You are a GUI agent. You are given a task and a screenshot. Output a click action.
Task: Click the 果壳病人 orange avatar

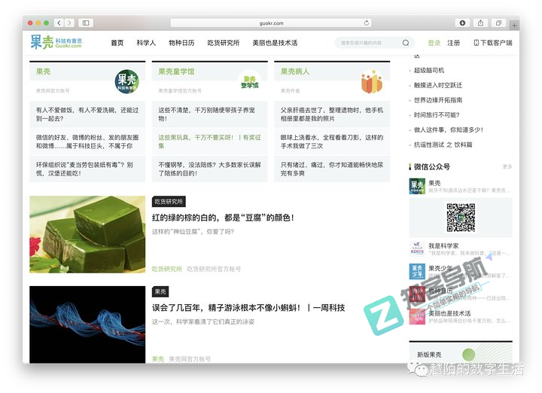[372, 81]
